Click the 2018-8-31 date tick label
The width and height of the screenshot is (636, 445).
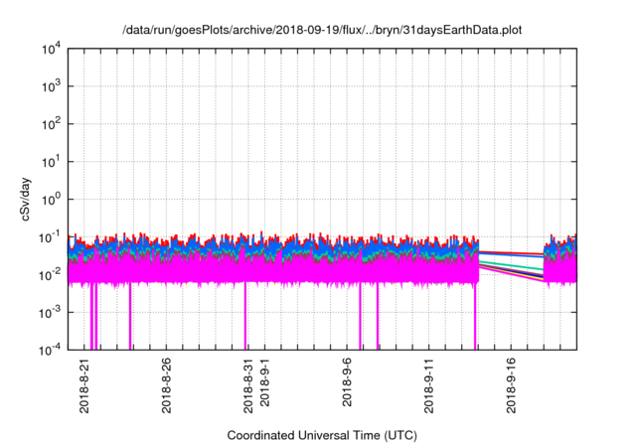click(x=248, y=385)
